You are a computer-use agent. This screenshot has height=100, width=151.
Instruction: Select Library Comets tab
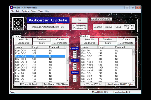click(60, 39)
